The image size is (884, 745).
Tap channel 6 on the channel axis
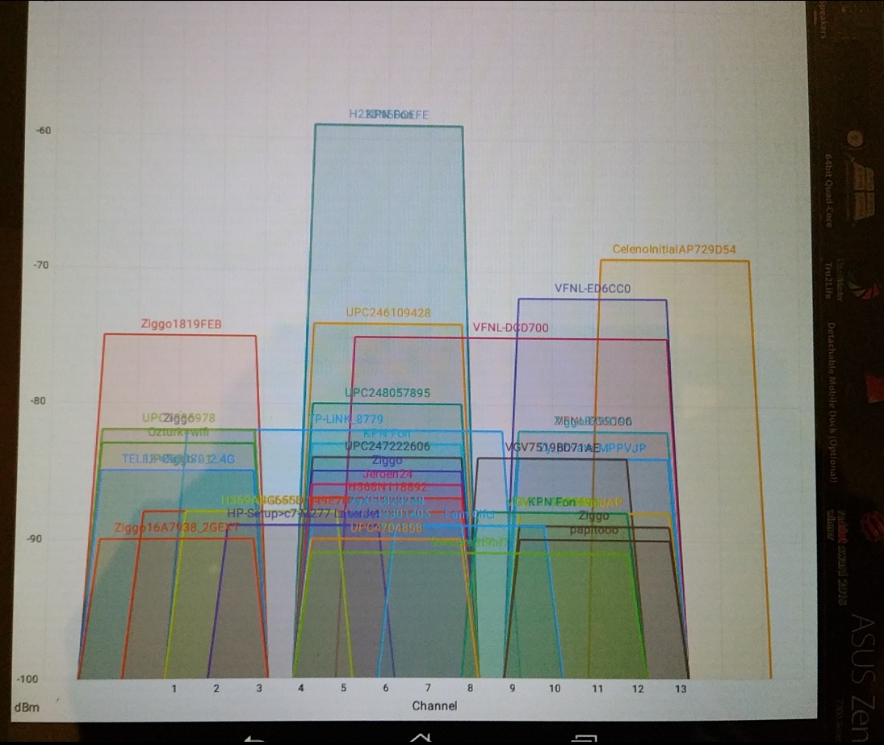point(386,688)
